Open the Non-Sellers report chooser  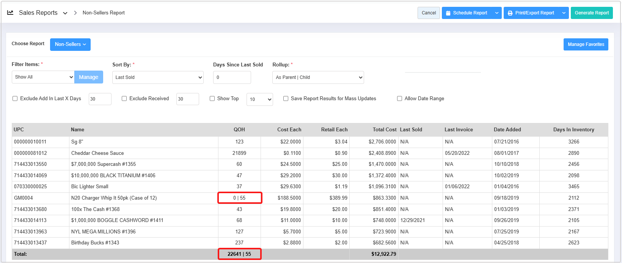[x=70, y=44]
